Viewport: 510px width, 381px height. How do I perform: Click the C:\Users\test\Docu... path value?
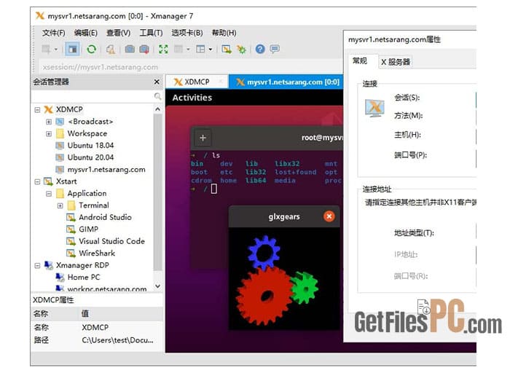[117, 340]
